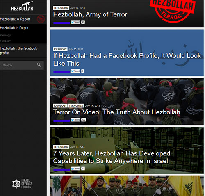
Task: Click the red emblem beside Hezbollah: A Report
Action: (x=41, y=19)
